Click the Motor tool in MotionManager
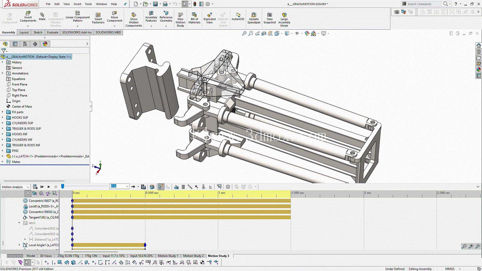482x271 pixels. click(176, 187)
